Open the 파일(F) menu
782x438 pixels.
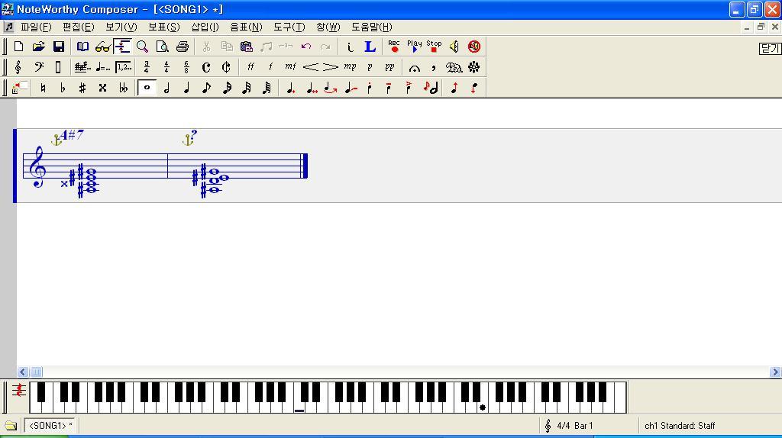tap(36, 27)
